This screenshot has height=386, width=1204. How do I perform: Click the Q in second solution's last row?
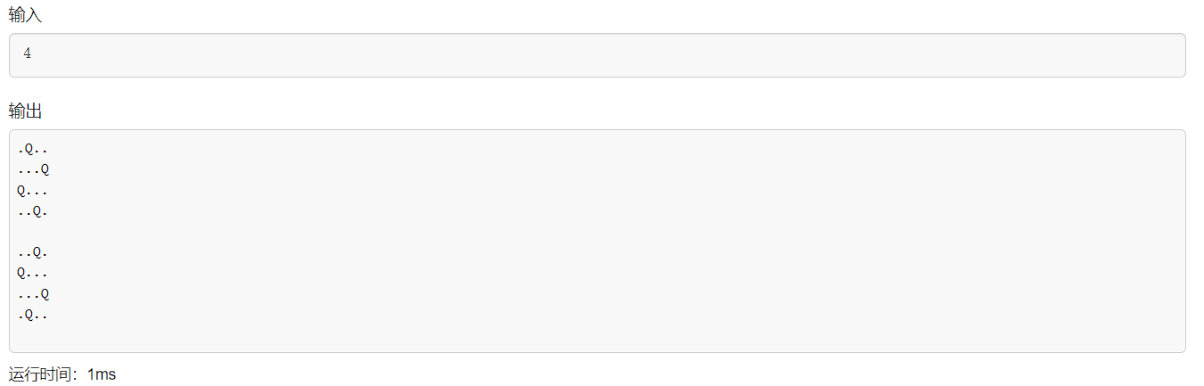tap(29, 315)
